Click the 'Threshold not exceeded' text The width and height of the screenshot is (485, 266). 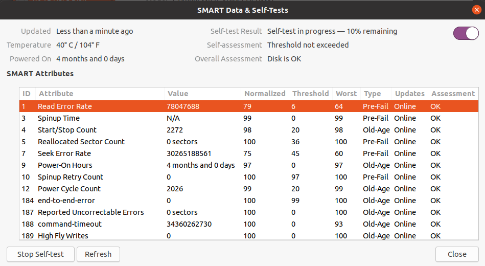click(308, 45)
